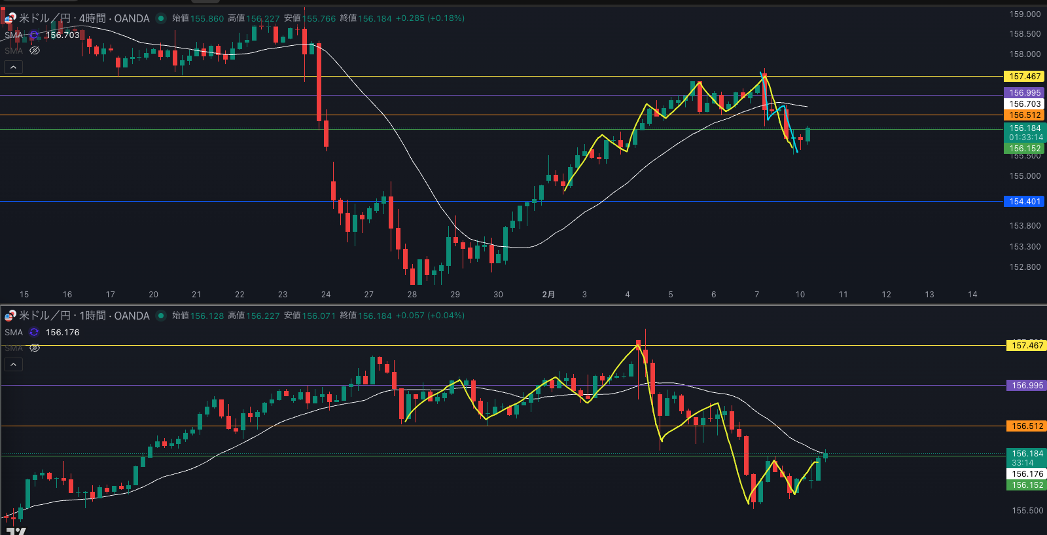Click the 2月 date marker on the time axis

pos(548,295)
